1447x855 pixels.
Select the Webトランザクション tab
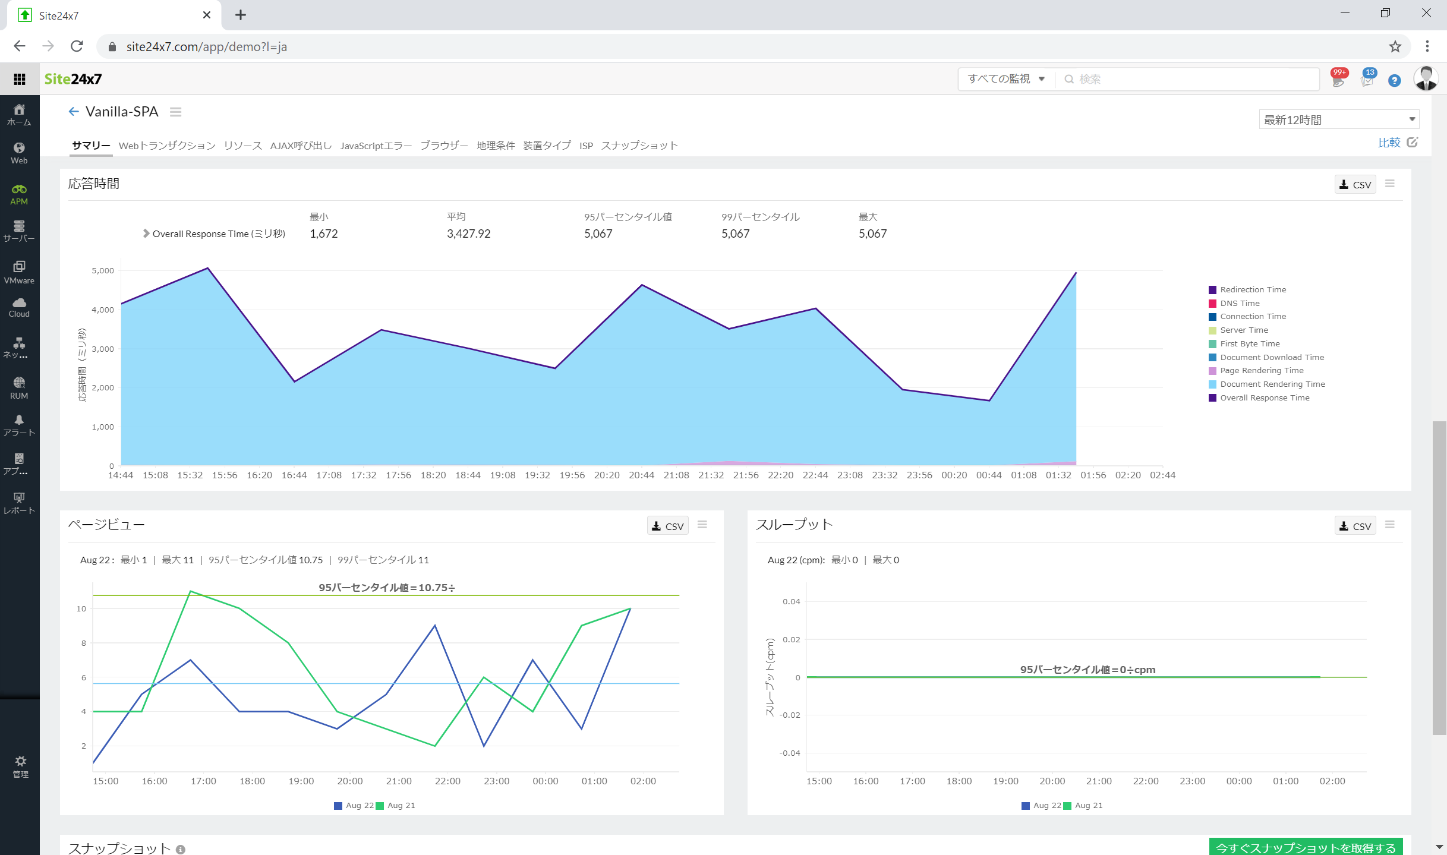[165, 144]
